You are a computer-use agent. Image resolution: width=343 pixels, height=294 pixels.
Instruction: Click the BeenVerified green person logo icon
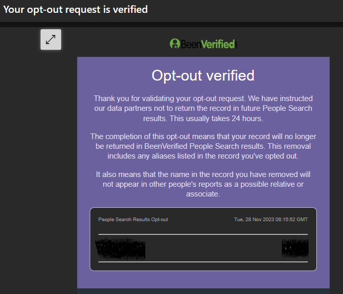point(175,44)
